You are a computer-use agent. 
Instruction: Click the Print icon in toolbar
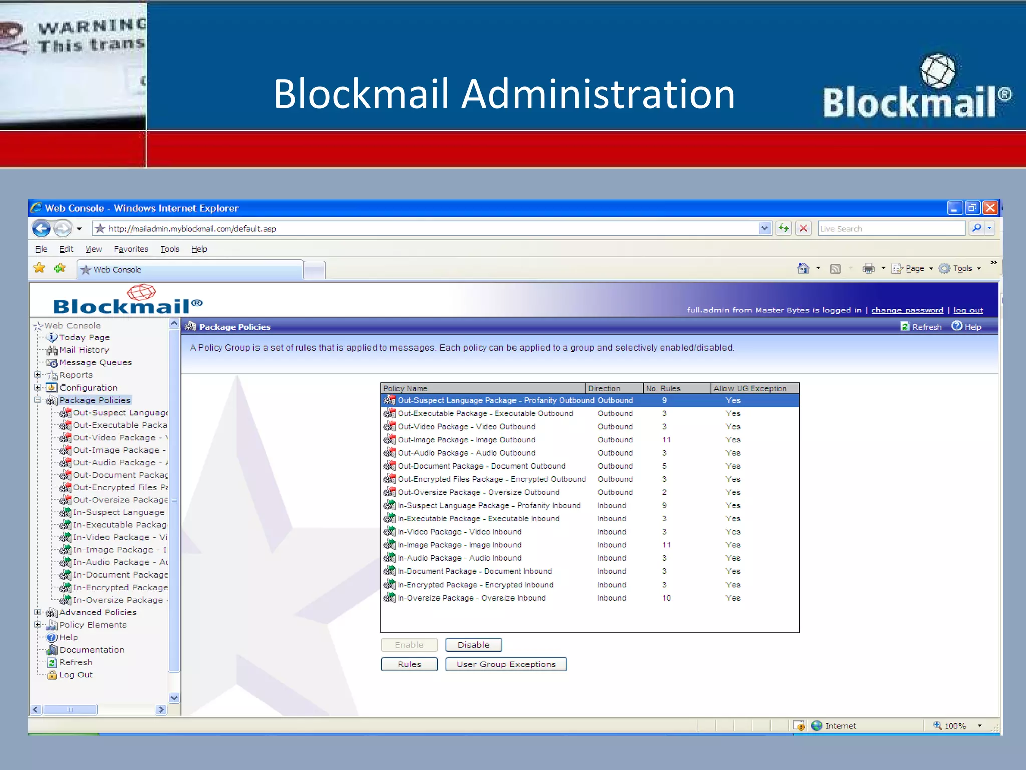click(868, 268)
